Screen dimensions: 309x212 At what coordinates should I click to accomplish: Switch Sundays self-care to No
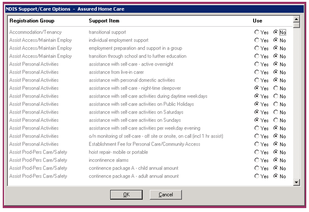point(276,120)
